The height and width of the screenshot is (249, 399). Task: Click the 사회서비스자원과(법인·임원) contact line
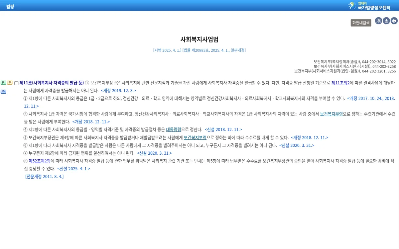(345, 71)
